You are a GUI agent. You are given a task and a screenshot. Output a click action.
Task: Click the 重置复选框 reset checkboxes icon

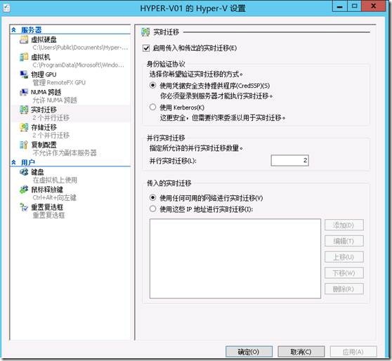[24, 207]
